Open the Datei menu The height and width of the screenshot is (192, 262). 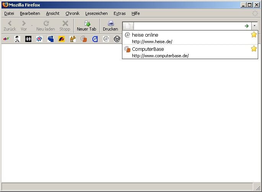pos(9,13)
